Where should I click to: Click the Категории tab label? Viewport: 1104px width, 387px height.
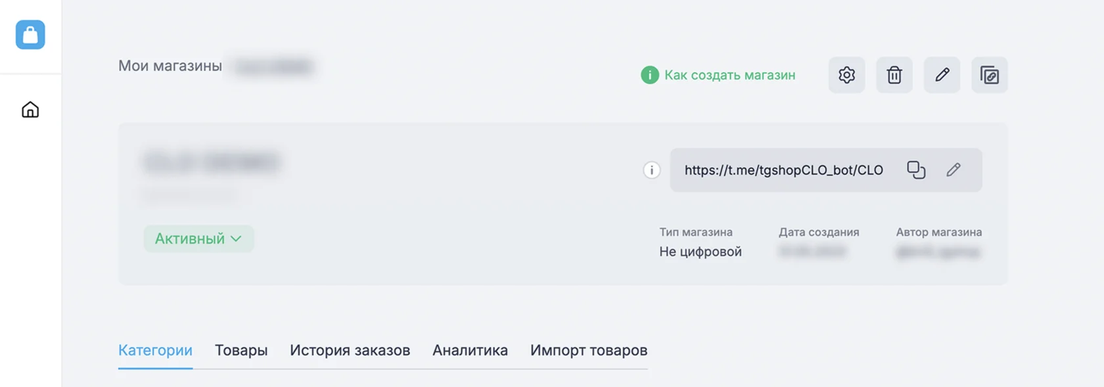[x=155, y=350]
